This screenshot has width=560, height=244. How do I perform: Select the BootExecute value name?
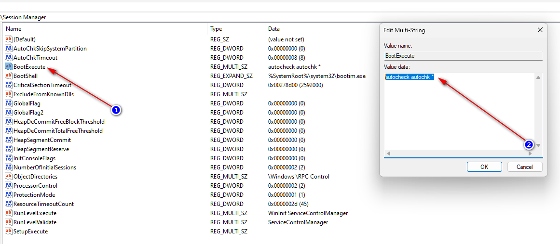click(29, 66)
